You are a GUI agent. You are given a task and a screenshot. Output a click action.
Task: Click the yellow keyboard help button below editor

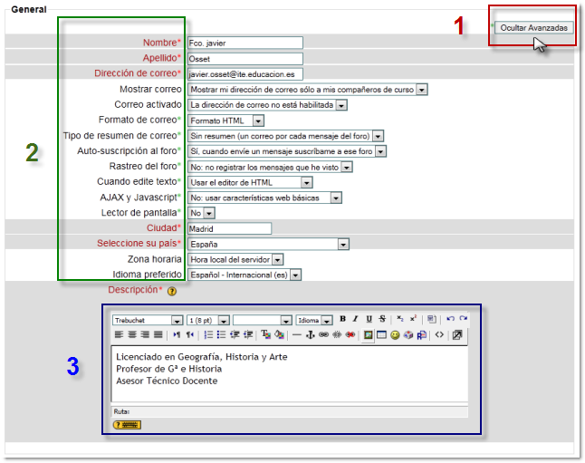[126, 424]
